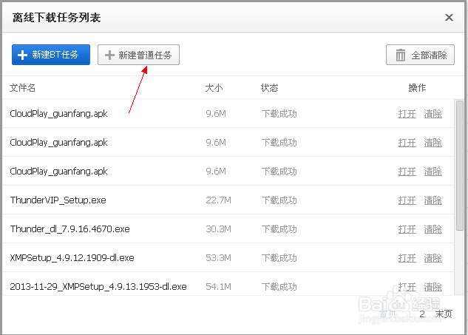Clear all tasks with 全部清除

tap(420, 55)
